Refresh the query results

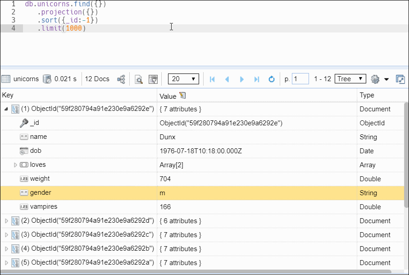[272, 79]
